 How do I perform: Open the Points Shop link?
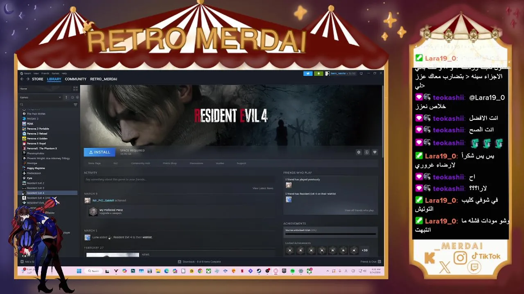click(169, 163)
